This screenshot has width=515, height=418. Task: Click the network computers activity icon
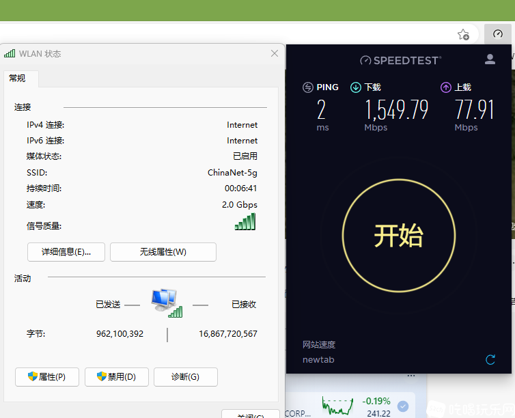coord(167,303)
